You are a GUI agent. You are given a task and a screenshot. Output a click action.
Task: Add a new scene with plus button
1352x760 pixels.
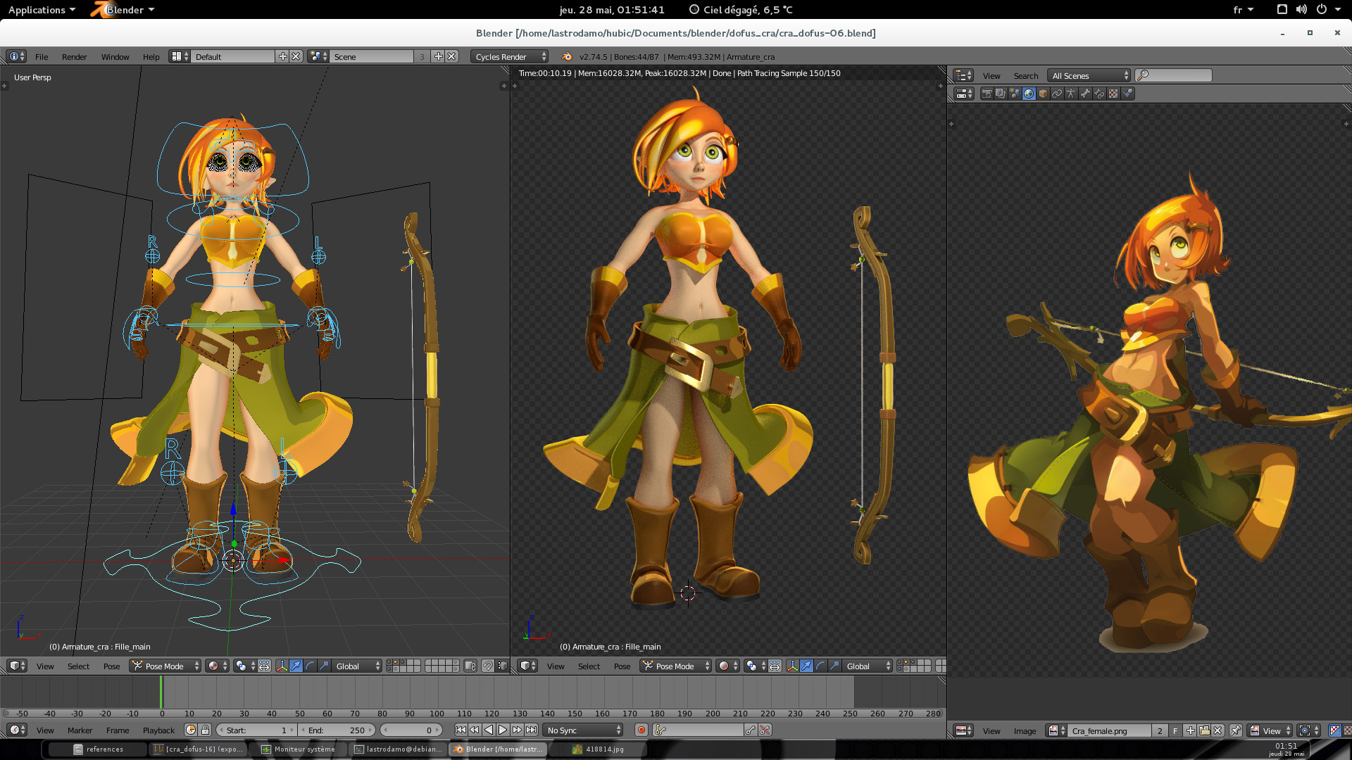[438, 56]
